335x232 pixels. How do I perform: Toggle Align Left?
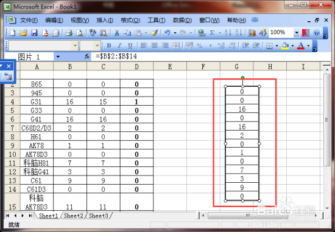click(144, 46)
